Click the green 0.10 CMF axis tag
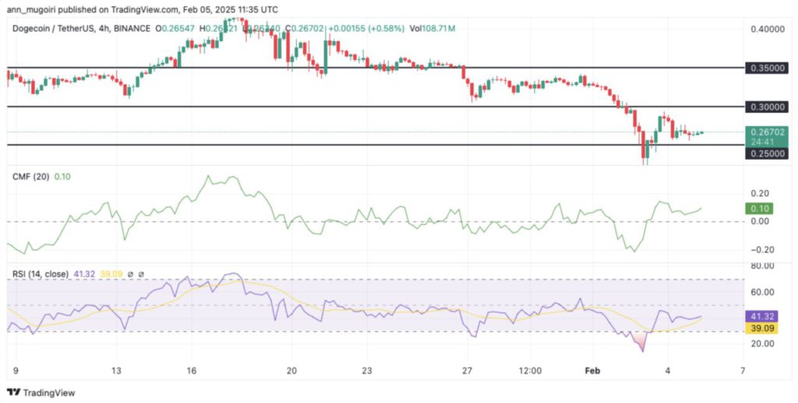This screenshot has height=403, width=798. pyautogui.click(x=759, y=209)
